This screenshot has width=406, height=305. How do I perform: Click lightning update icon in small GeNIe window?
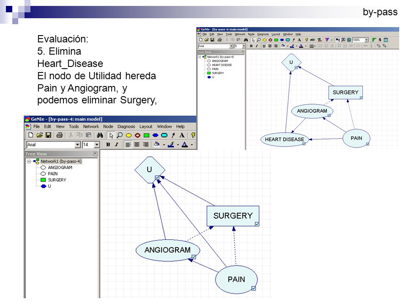(x=307, y=40)
